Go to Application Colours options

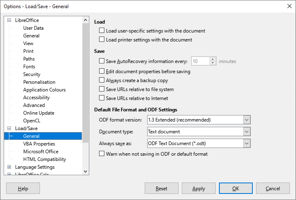coord(44,90)
